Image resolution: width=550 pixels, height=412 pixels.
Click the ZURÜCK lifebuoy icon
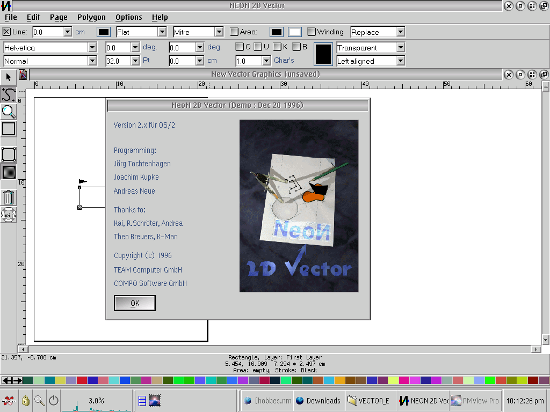pyautogui.click(x=9, y=215)
